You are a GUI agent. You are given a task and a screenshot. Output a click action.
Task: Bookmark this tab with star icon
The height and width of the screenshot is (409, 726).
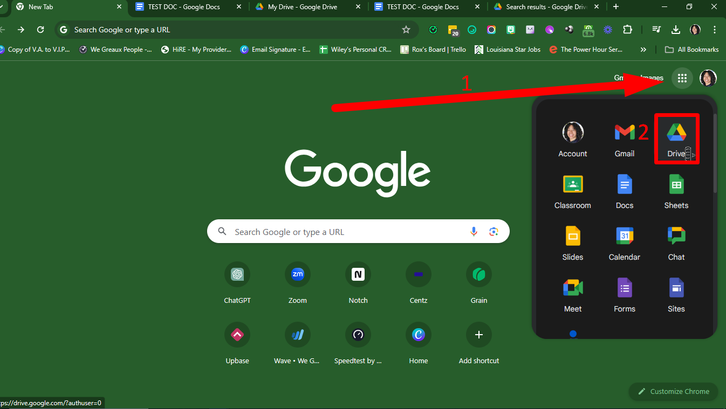[x=406, y=30]
